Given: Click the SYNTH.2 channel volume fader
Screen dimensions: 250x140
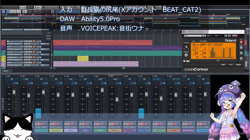Looking at the screenshot, I should pyautogui.click(x=117, y=99).
